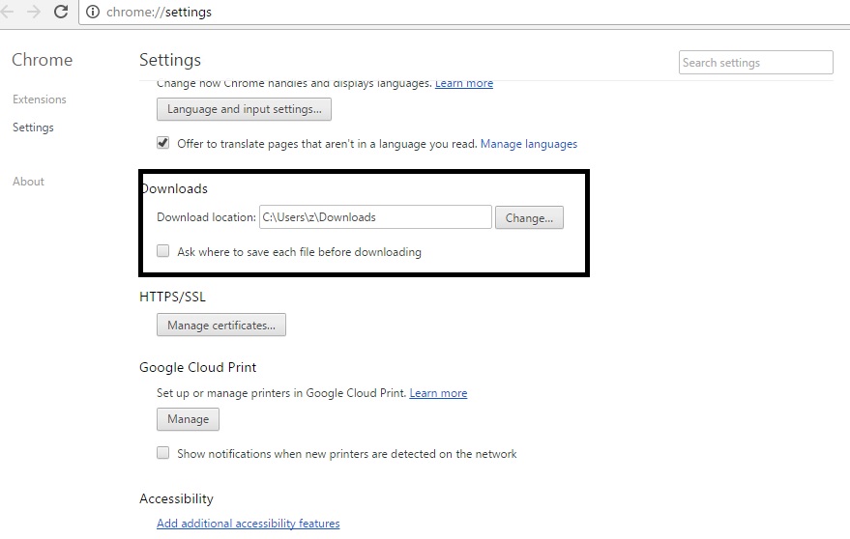850x539 pixels.
Task: Click the Downloads section heading
Action: [174, 188]
